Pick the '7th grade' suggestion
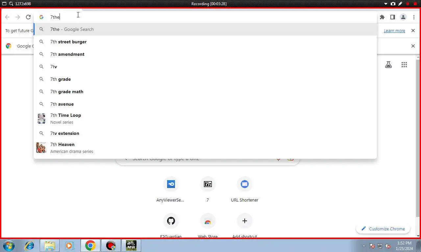 (205, 79)
